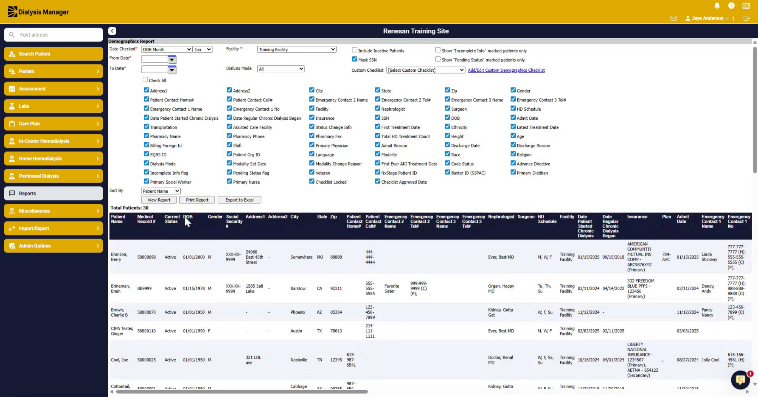The image size is (758, 397).
Task: Open Add/Edit Custom Demographics Checklist link
Action: click(506, 70)
